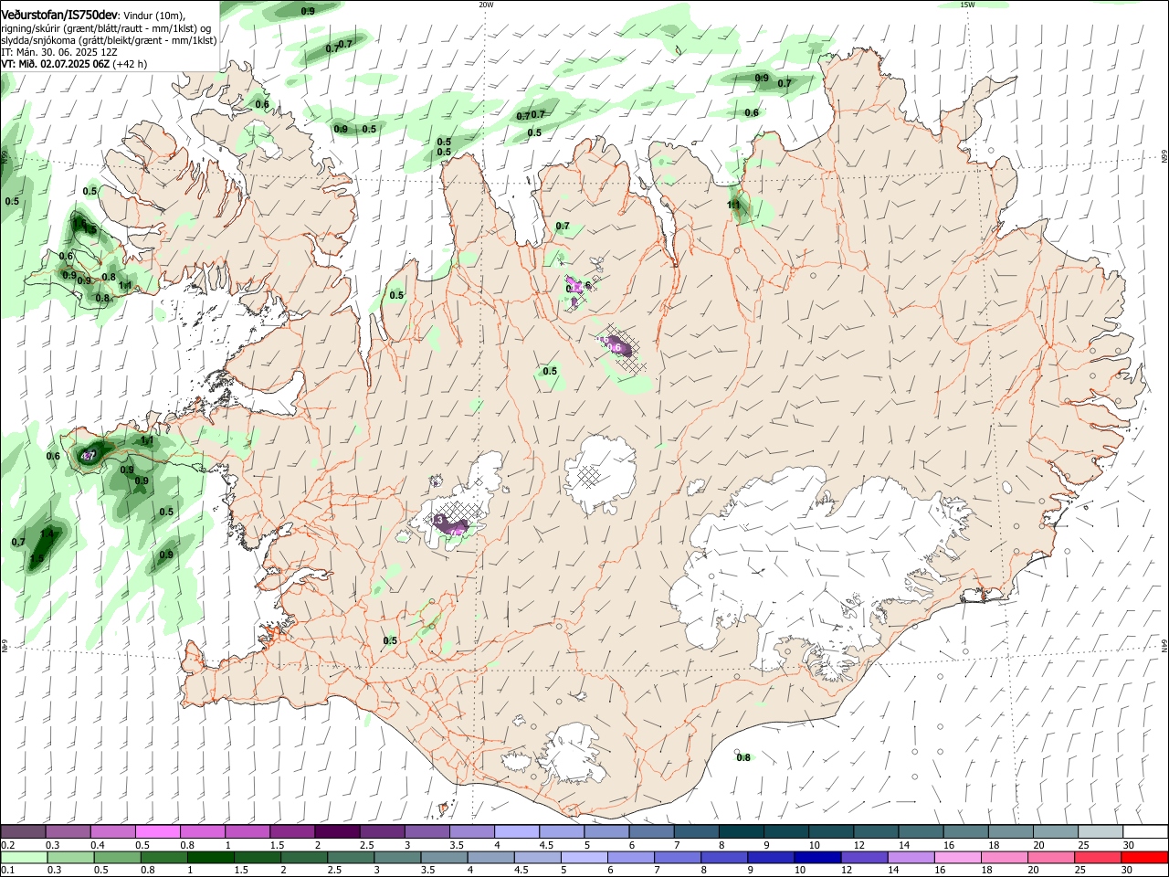Select the dark teal snow swatch between 8 and 9
The width and height of the screenshot is (1169, 877).
point(740,832)
